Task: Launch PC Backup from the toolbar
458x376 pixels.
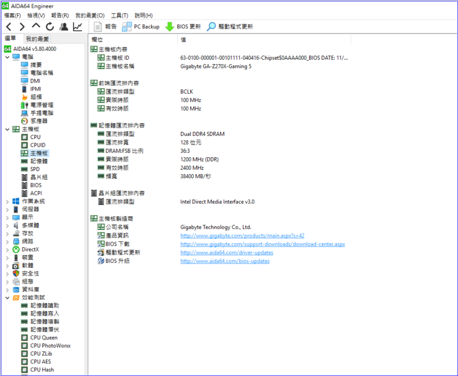Action: click(141, 27)
